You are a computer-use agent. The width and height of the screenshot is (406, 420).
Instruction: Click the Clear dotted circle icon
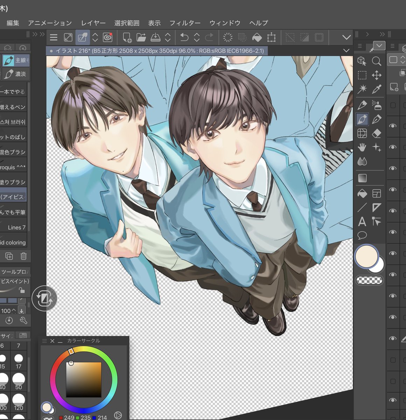tap(228, 37)
